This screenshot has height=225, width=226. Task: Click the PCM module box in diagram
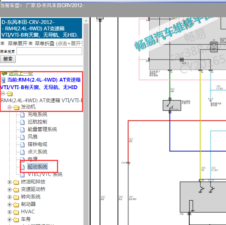(x=203, y=197)
